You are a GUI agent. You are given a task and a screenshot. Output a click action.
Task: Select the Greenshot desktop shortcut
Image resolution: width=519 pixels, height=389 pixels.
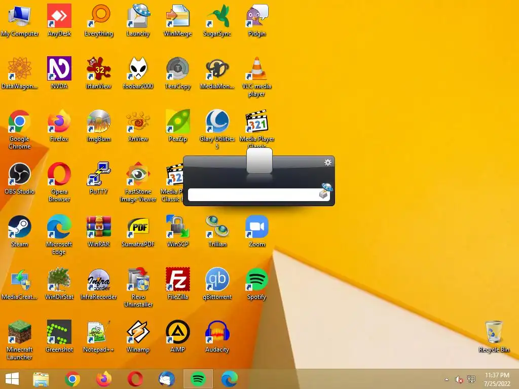[59, 336]
